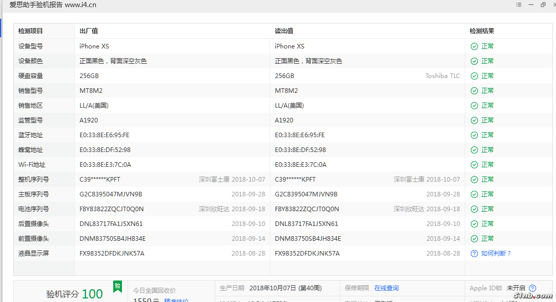This screenshot has width=556, height=302.
Task: Open the 如何判断 link for 液晶显示屏
Action: coord(496,254)
